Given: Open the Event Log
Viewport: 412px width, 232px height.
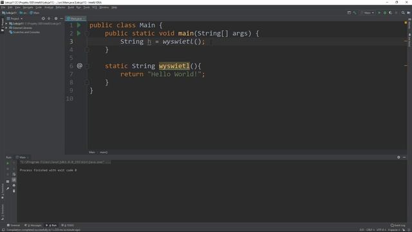Looking at the screenshot, I should point(398,226).
